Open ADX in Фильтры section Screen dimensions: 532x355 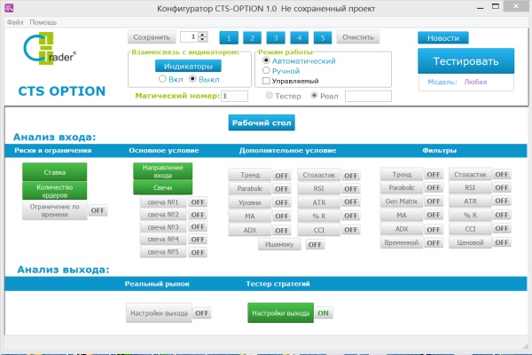[402, 229]
